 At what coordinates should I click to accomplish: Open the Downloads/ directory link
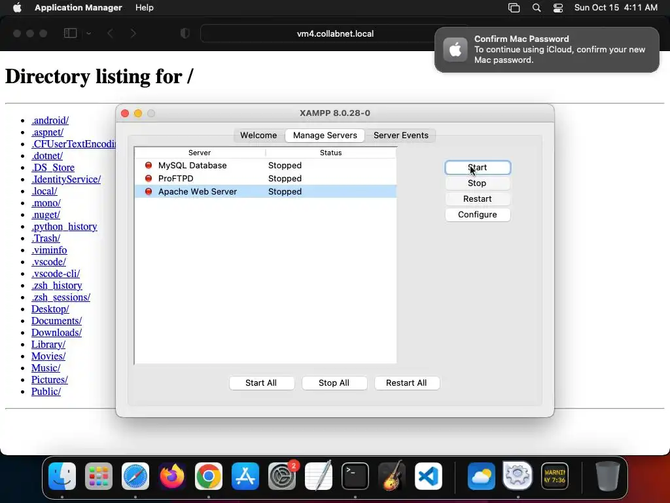[x=56, y=333]
